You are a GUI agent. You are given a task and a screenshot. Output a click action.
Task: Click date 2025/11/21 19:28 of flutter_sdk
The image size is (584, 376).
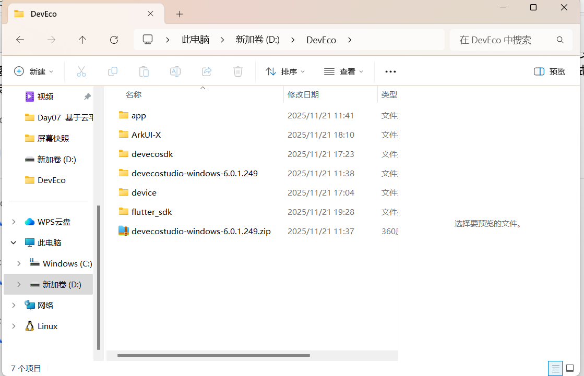pos(320,212)
